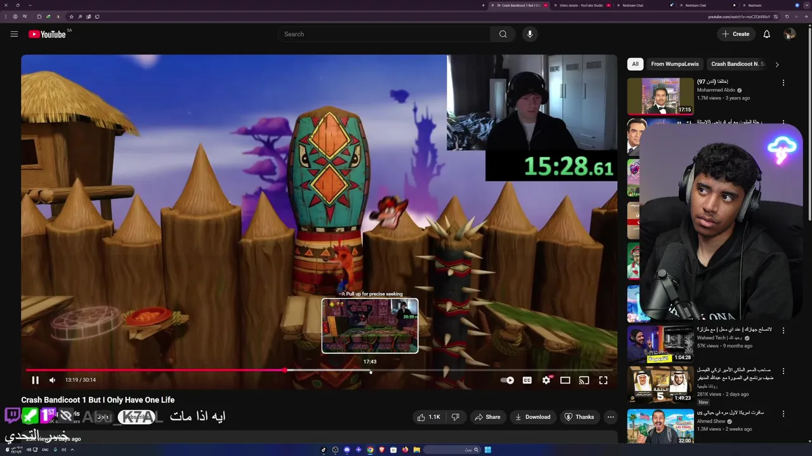
Task: Dislike the video
Action: (455, 417)
